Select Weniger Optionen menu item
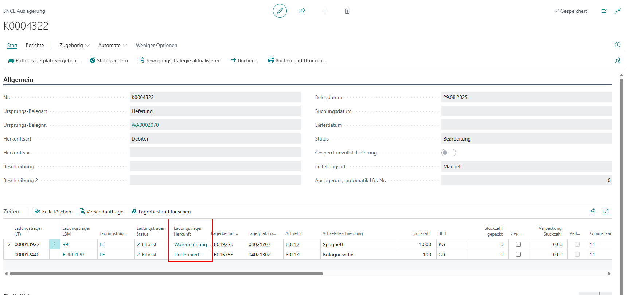Viewport: 629px width, 295px height. (156, 45)
